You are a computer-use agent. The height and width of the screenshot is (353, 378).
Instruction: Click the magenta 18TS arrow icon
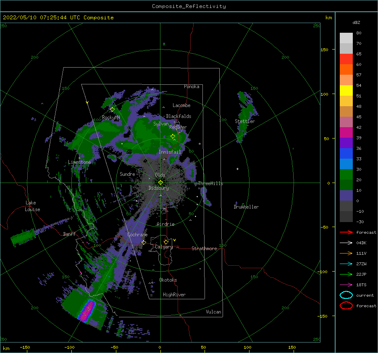[x=346, y=285]
